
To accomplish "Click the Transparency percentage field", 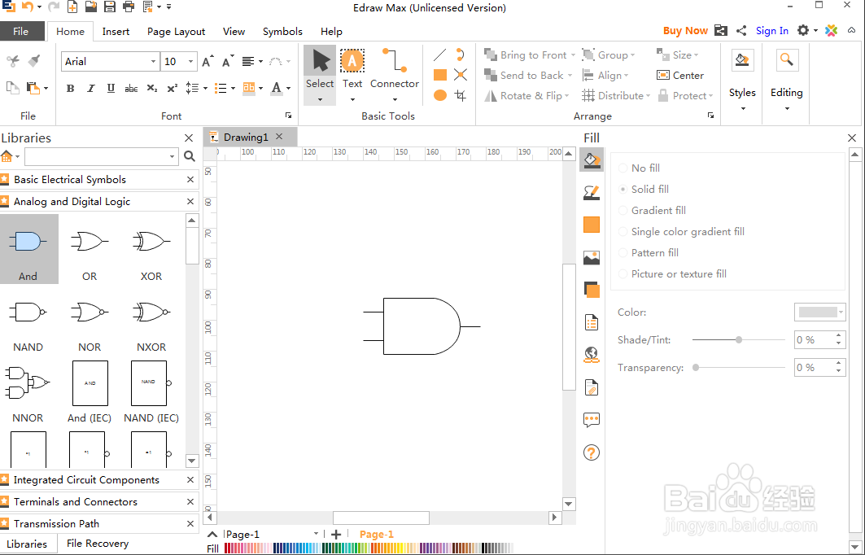I will [x=813, y=368].
